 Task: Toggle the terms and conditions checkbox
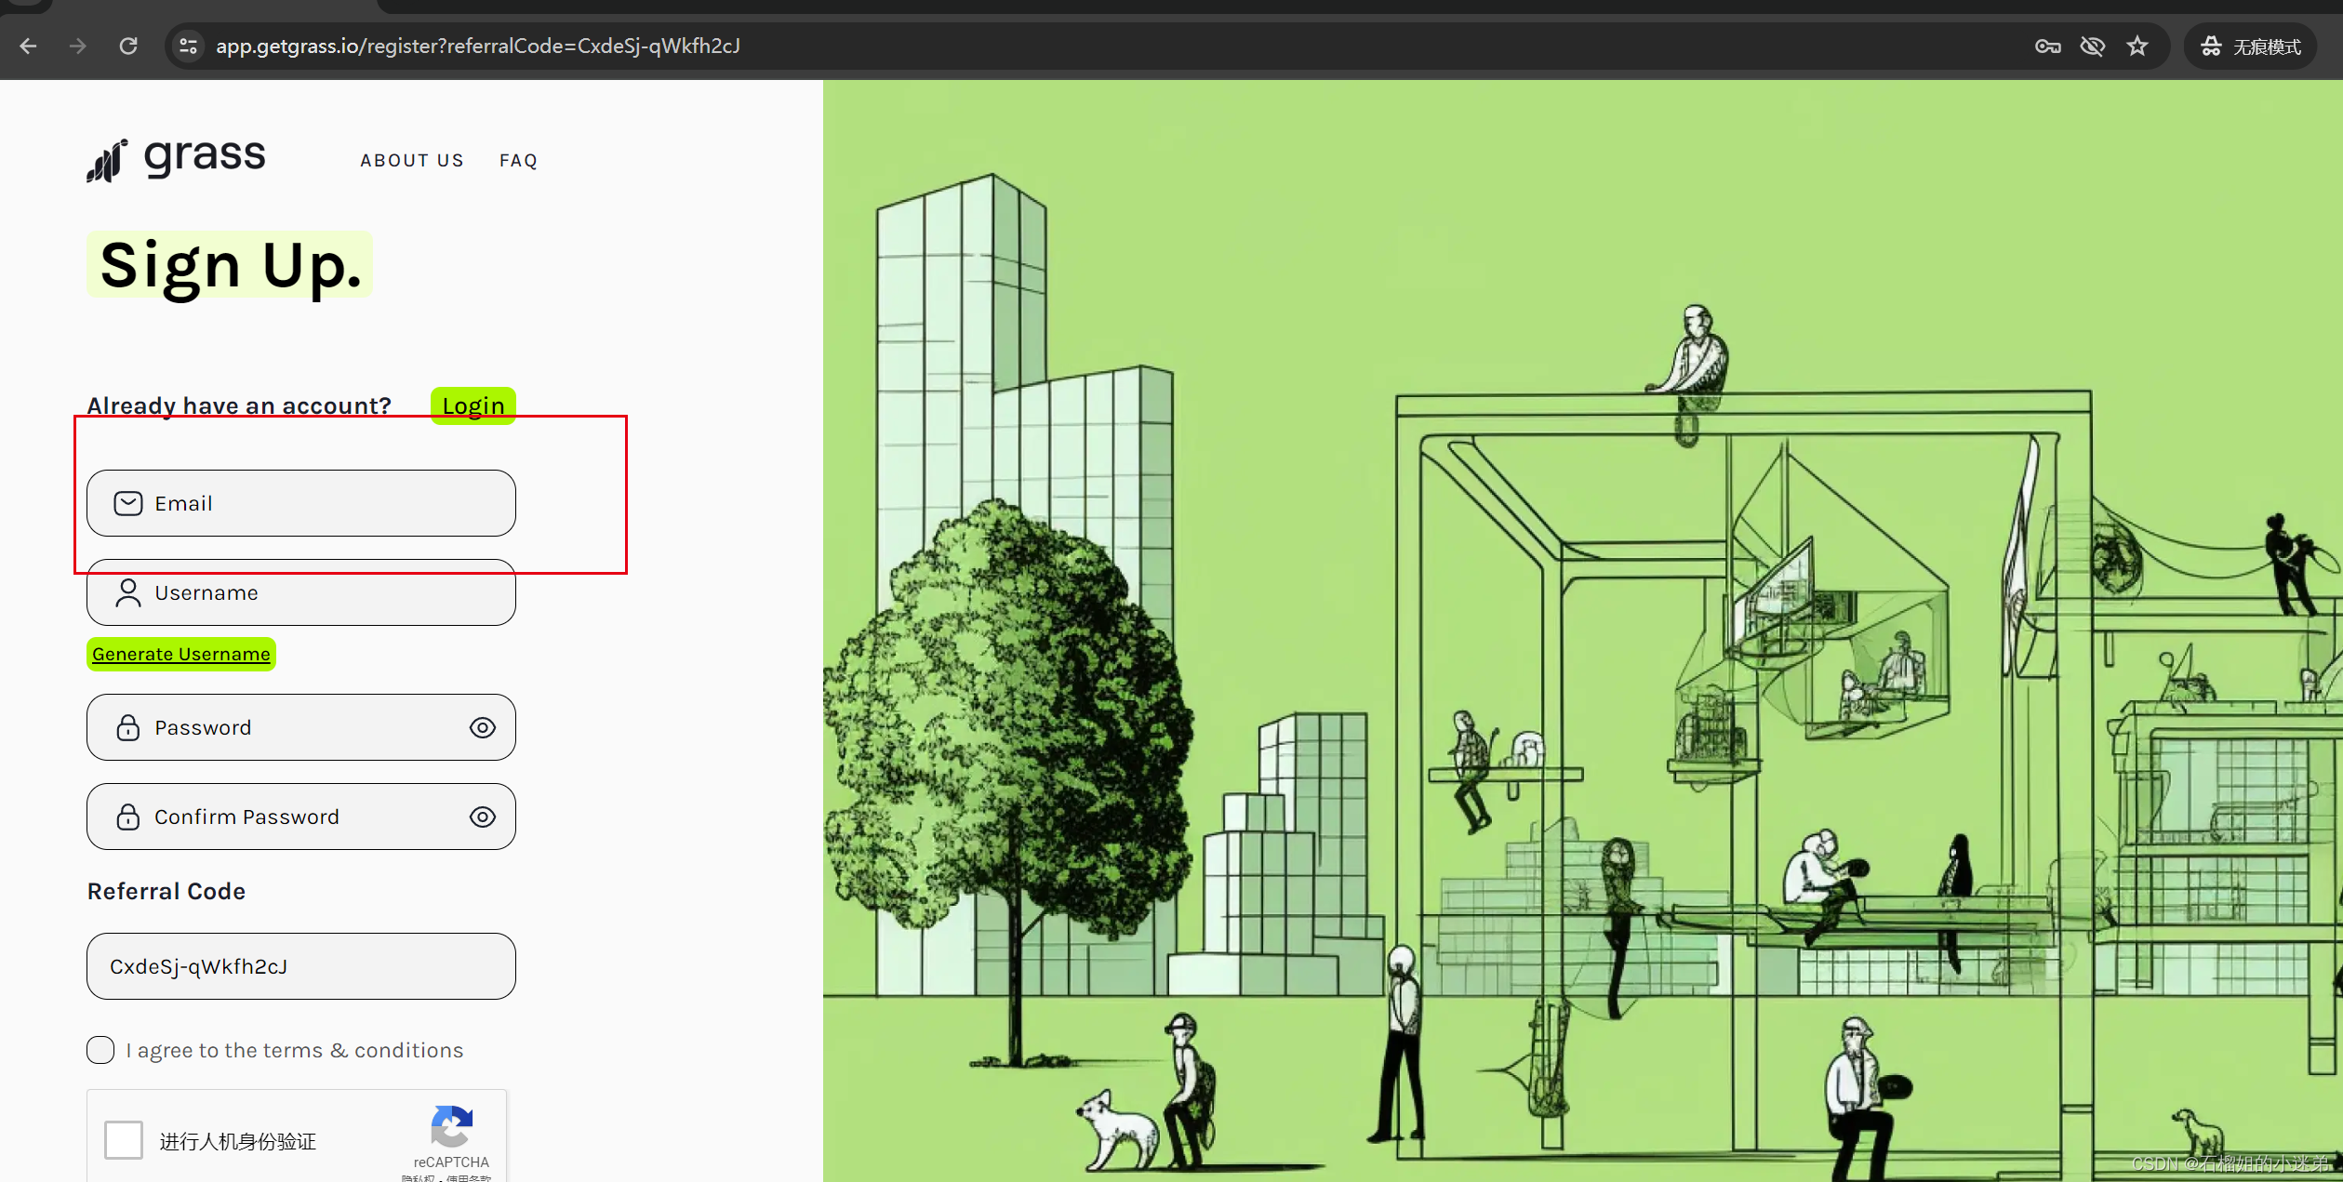click(x=101, y=1051)
